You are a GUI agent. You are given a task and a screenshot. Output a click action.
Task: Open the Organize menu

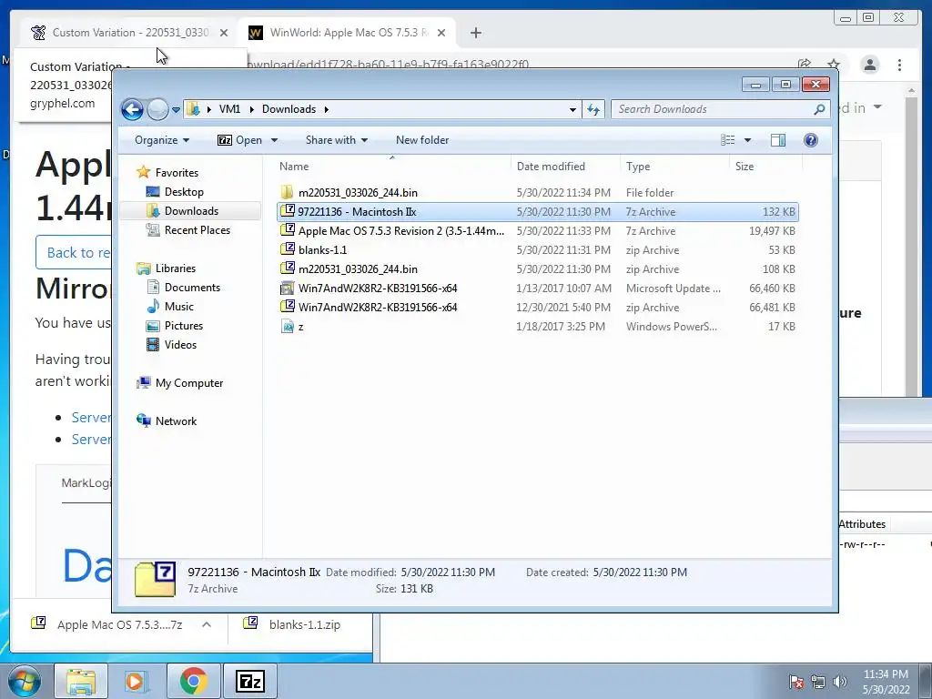(x=162, y=140)
